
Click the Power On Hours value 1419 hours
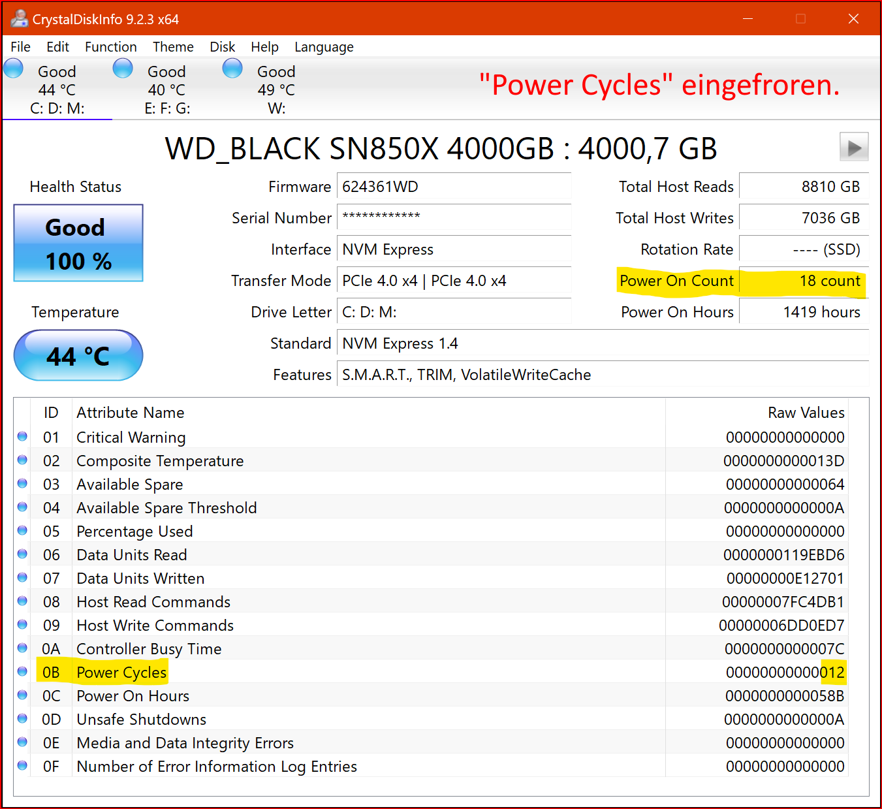(x=804, y=311)
